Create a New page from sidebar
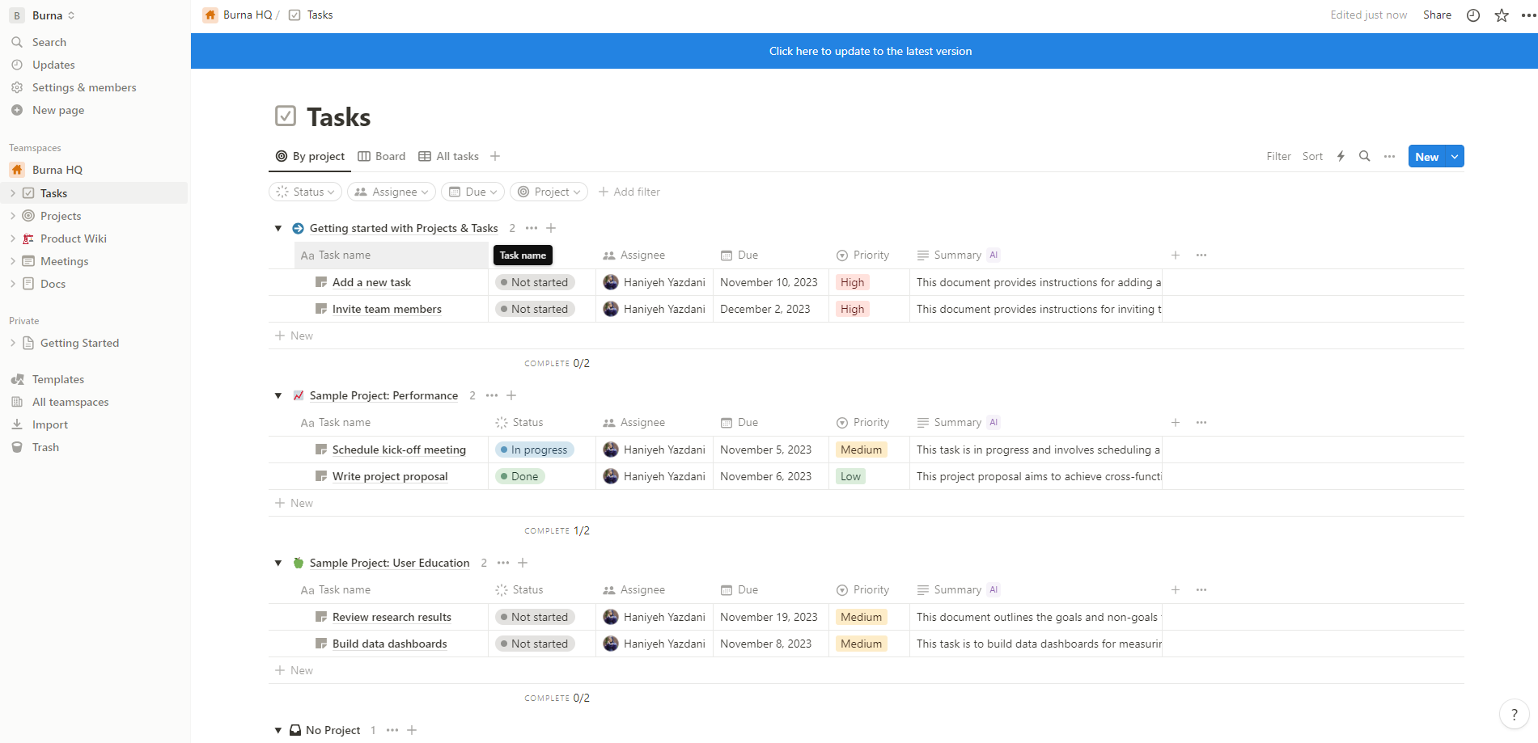Screen dimensions: 1538x743 (58, 110)
